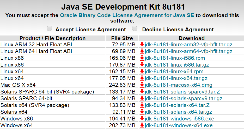Click the 202.73 MB file size cell
The image size is (244, 129).
[122, 125]
